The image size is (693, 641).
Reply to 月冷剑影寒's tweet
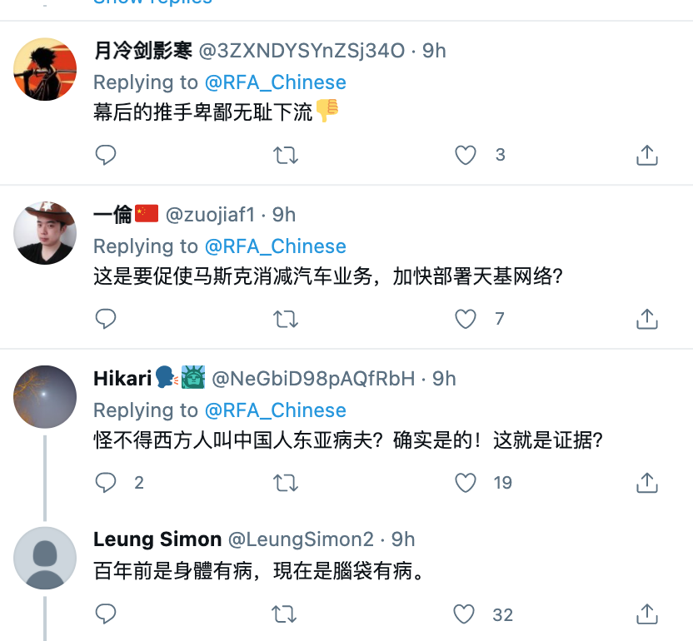coord(106,155)
